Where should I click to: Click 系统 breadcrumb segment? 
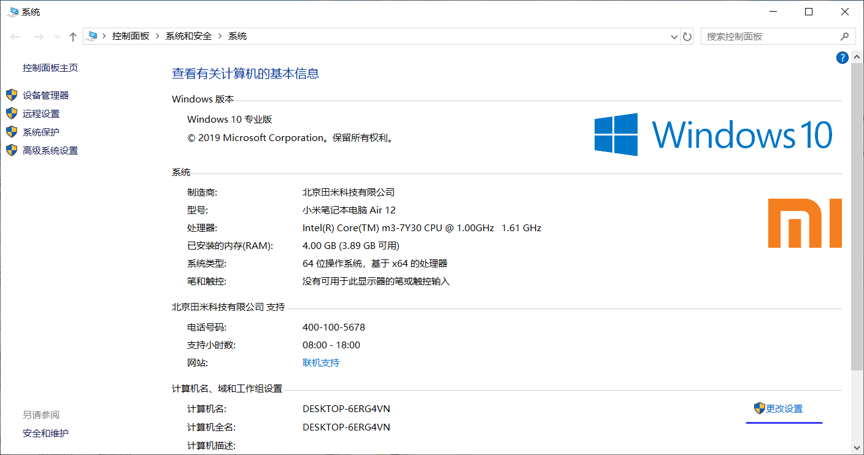[x=237, y=36]
